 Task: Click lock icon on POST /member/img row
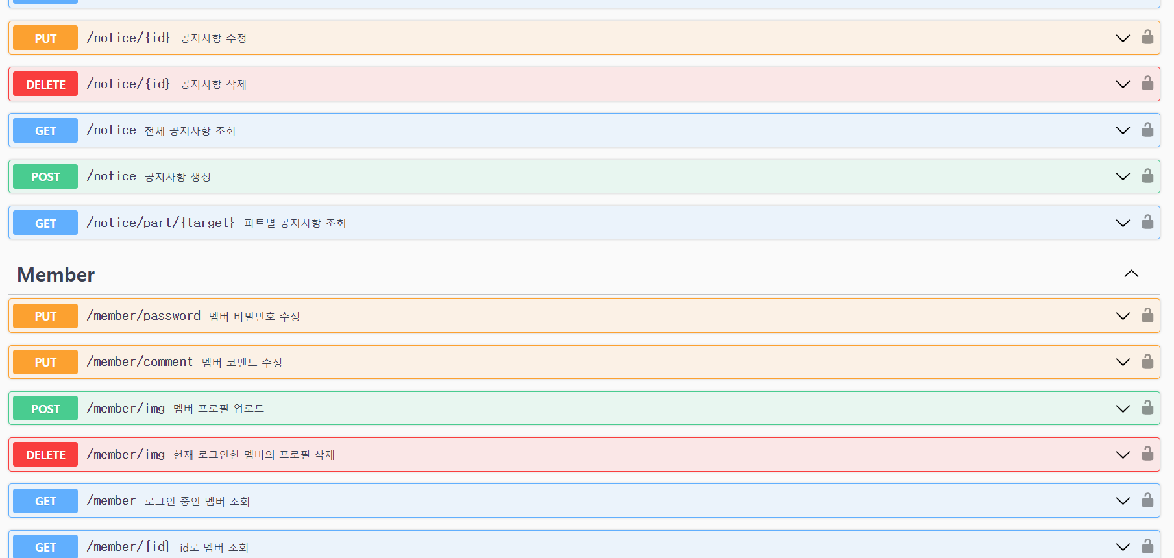tap(1147, 407)
